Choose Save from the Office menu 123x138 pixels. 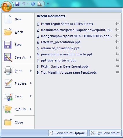tap(18, 45)
